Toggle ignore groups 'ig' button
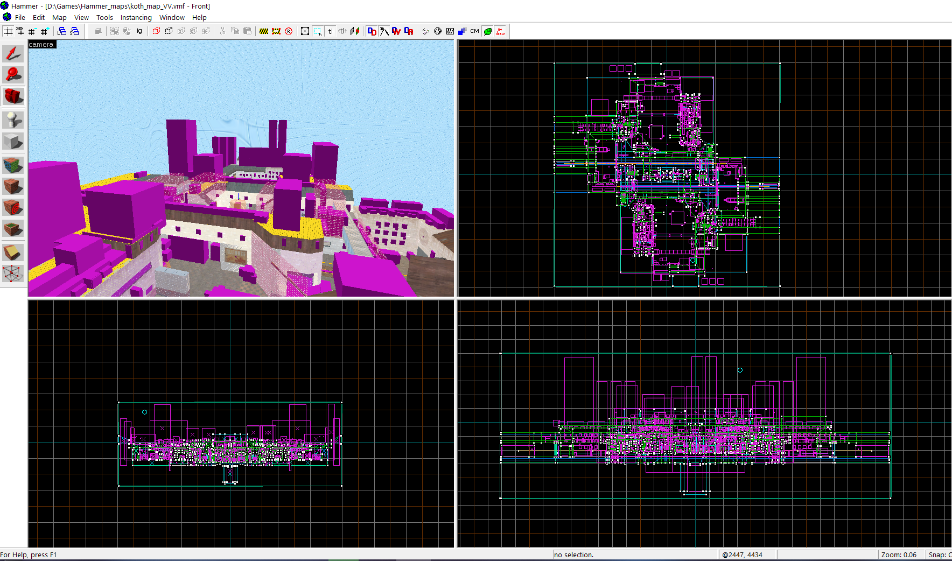952x561 pixels. (139, 31)
